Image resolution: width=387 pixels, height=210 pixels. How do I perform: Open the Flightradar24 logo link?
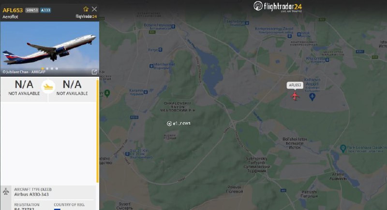(278, 6)
